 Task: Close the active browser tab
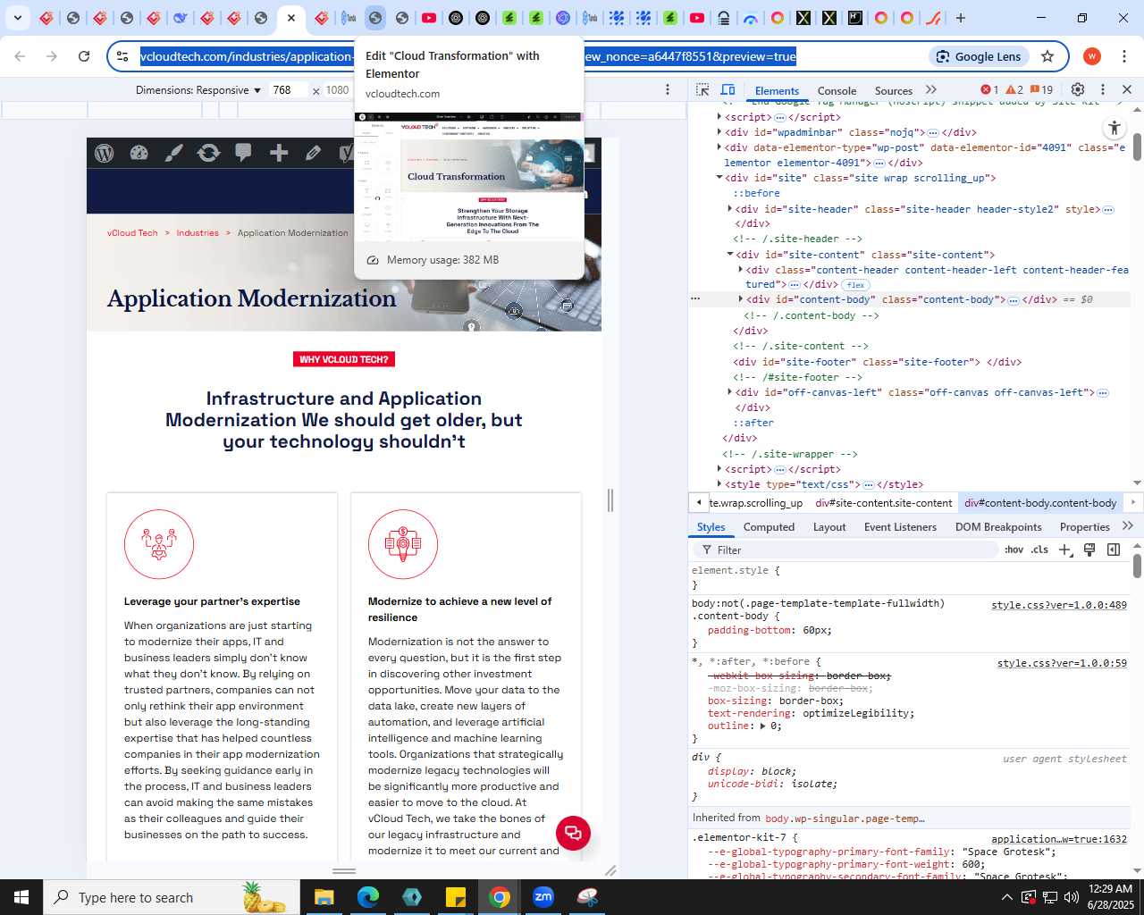291,18
